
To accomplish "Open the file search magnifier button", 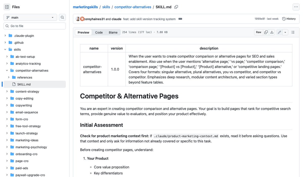I will 62,17.
